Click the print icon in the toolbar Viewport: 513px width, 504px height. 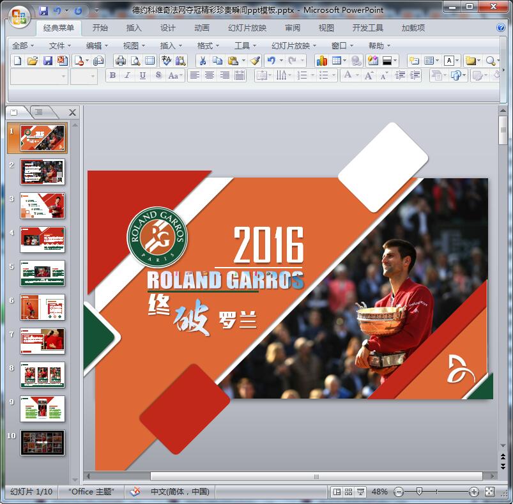[120, 61]
